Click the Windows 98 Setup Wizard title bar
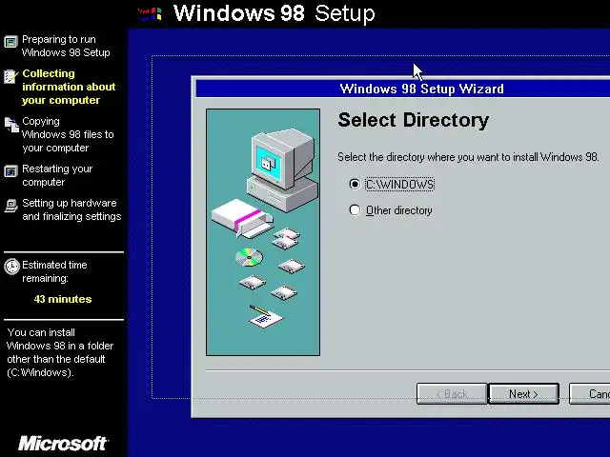The width and height of the screenshot is (610, 457). point(402,89)
